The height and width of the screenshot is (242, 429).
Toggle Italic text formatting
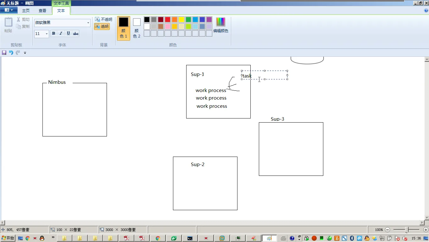(61, 33)
